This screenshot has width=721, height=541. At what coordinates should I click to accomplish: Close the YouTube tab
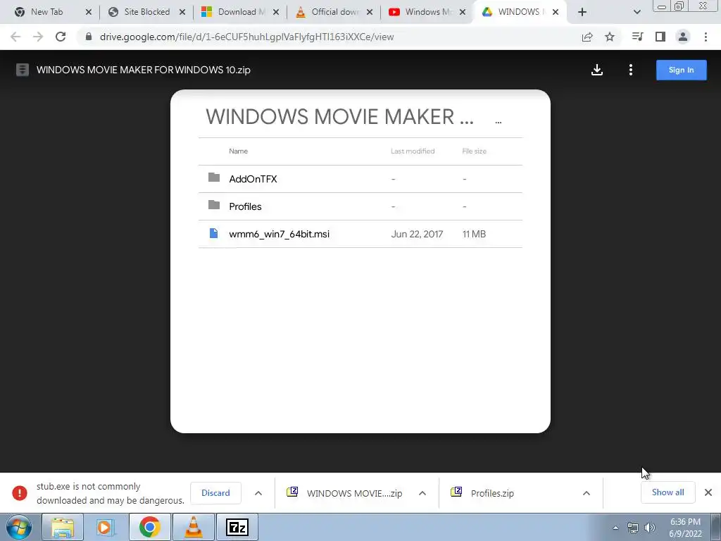[463, 12]
